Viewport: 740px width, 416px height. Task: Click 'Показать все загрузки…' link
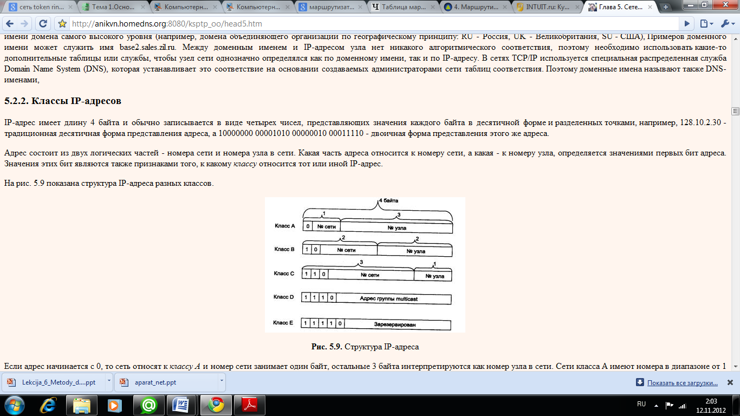coord(682,382)
